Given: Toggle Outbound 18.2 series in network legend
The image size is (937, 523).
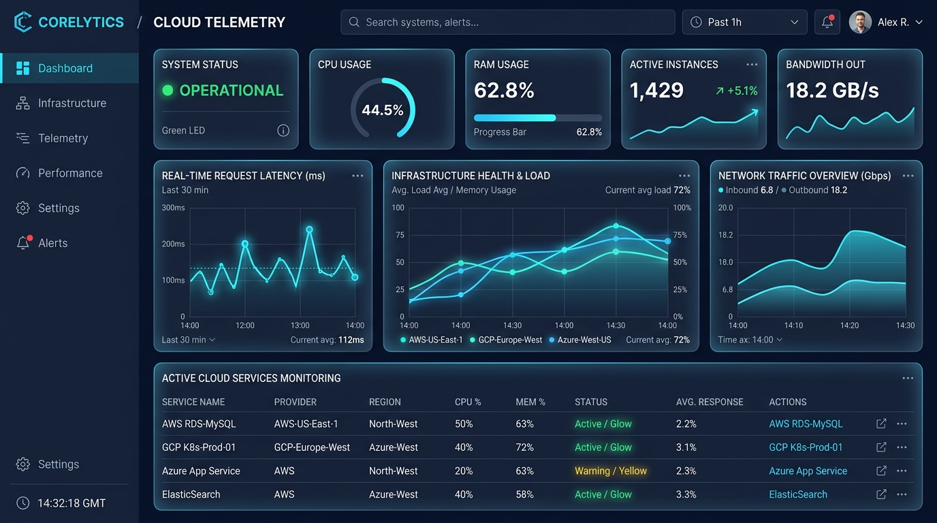Looking at the screenshot, I should 814,190.
